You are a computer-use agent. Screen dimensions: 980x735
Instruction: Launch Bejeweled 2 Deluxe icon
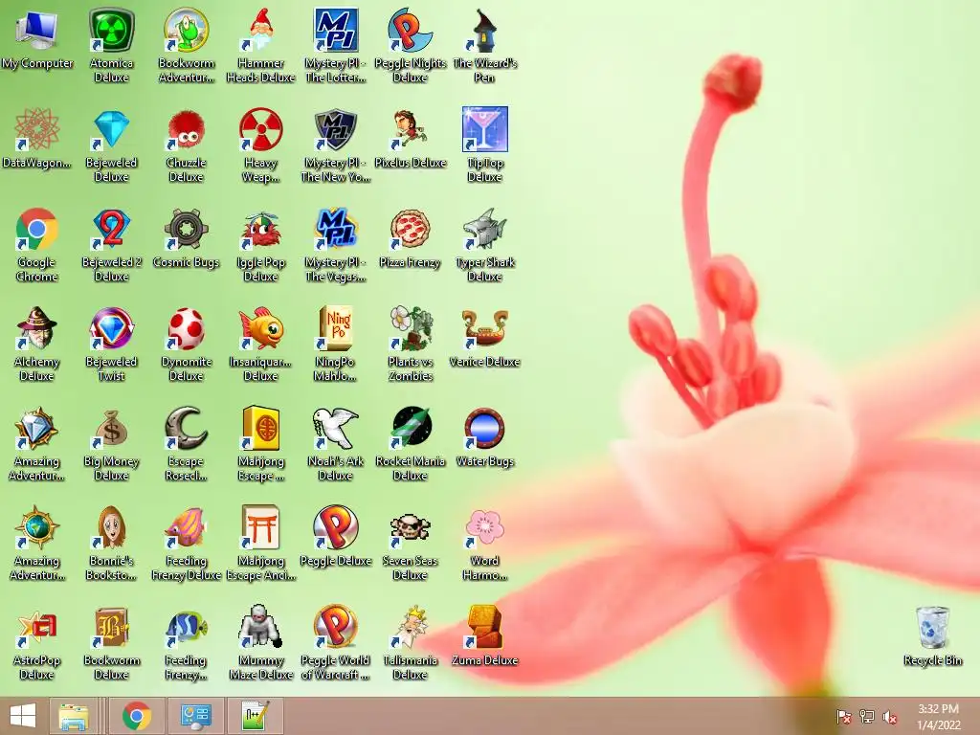pyautogui.click(x=111, y=230)
